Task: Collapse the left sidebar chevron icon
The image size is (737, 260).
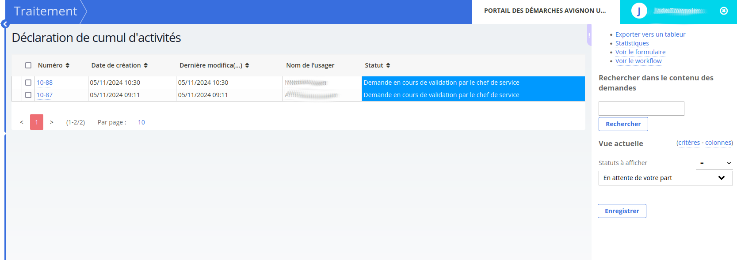Action: click(5, 24)
